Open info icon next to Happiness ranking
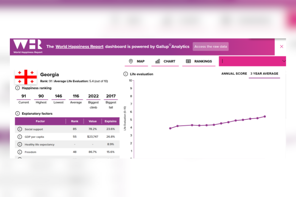This screenshot has height=197, width=296. click(x=18, y=88)
